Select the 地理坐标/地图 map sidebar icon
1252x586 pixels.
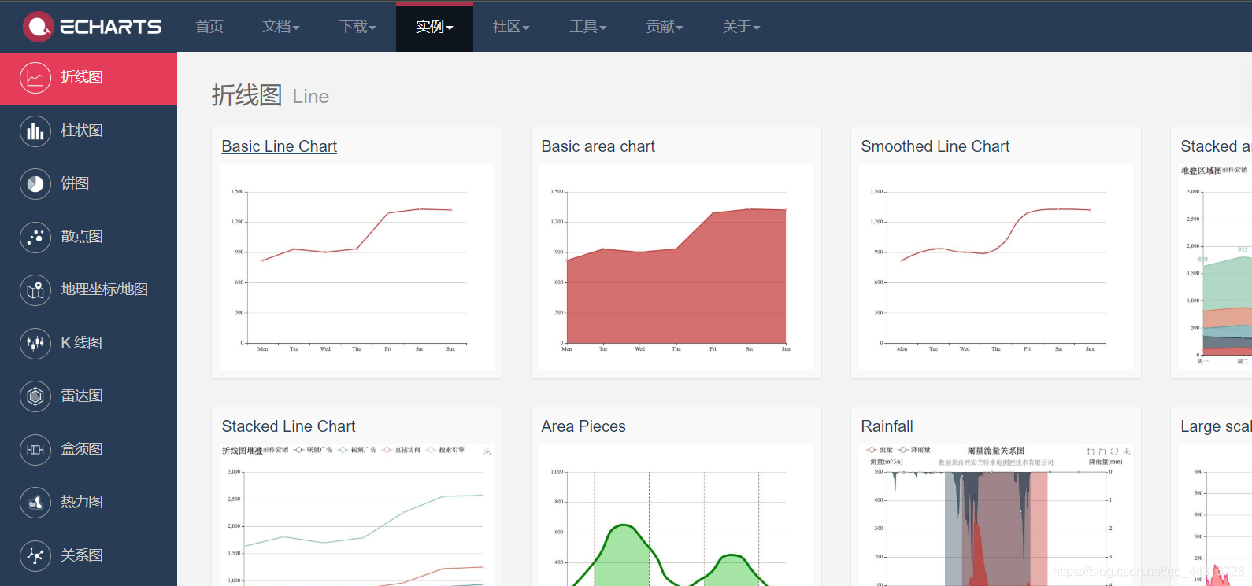click(x=35, y=290)
